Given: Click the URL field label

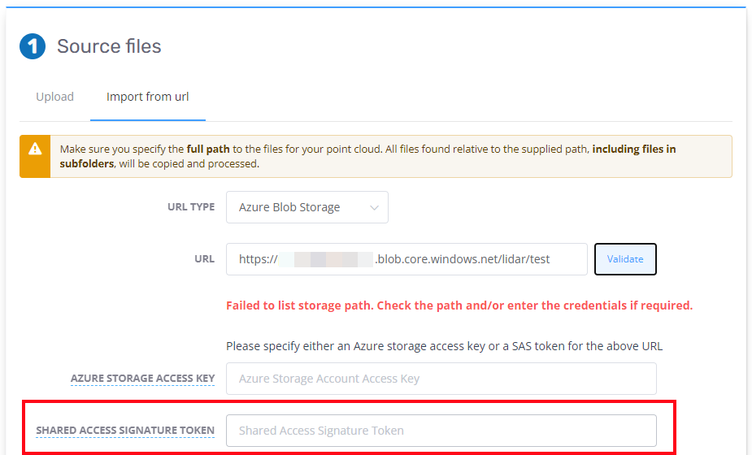Looking at the screenshot, I should pyautogui.click(x=204, y=259).
